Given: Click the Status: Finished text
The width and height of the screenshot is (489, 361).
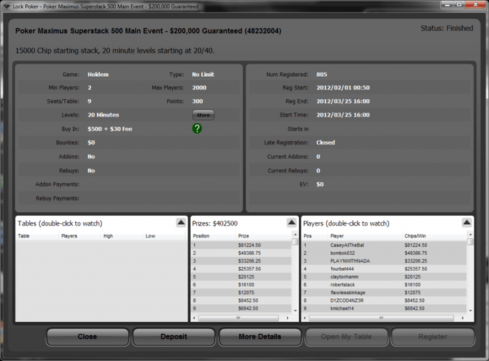Looking at the screenshot, I should point(446,29).
